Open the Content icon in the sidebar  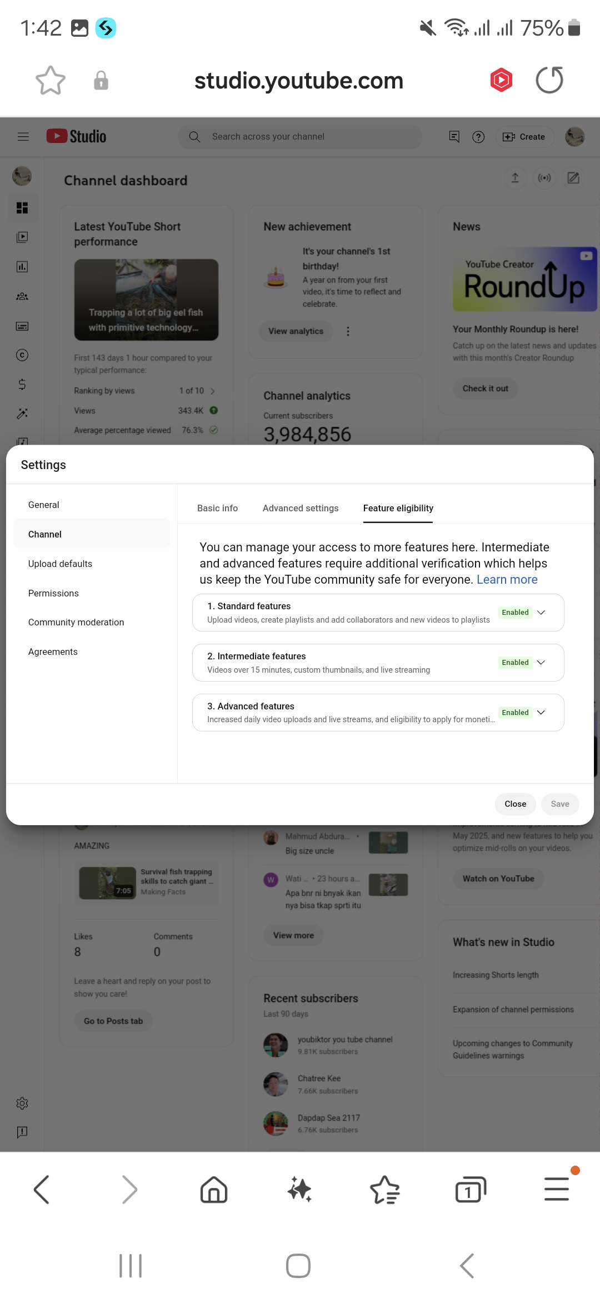(22, 237)
